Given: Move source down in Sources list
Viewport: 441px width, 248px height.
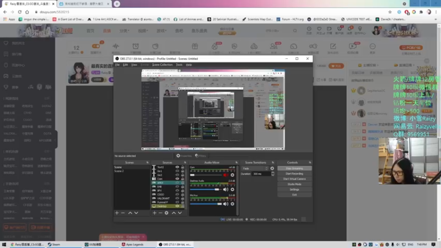Looking at the screenshot, I should (180, 213).
